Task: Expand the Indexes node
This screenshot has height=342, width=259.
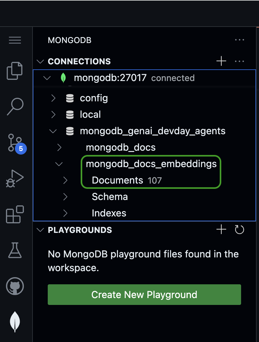Action: [x=65, y=213]
